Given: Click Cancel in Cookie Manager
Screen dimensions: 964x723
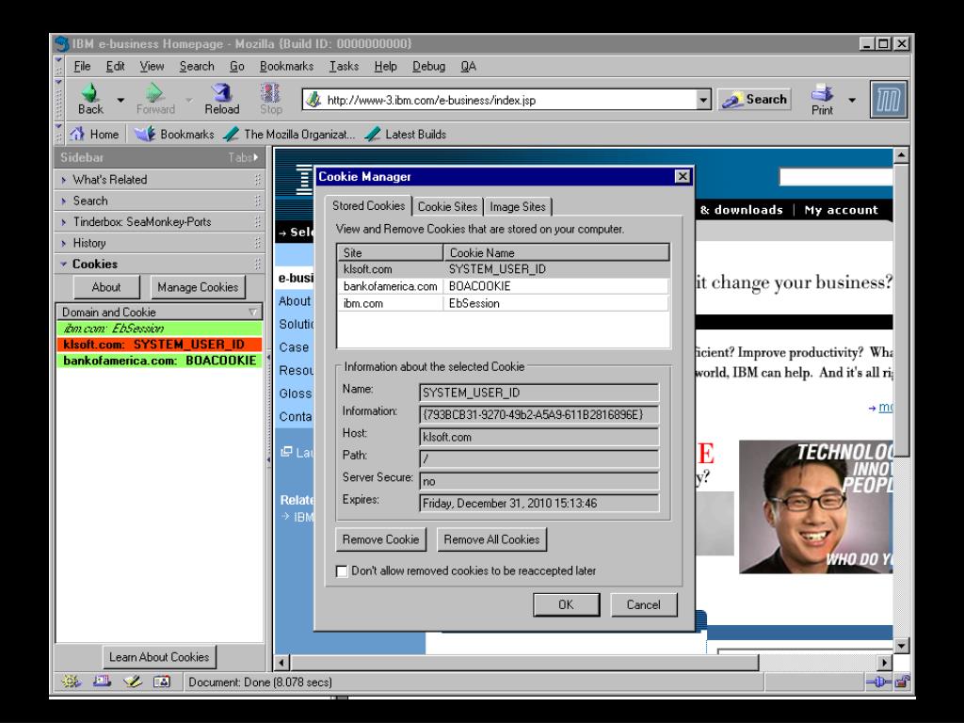Looking at the screenshot, I should pyautogui.click(x=643, y=604).
